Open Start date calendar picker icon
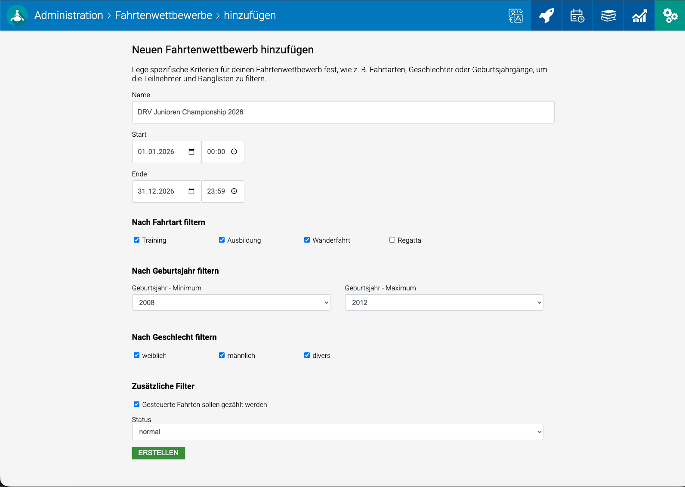685x487 pixels. (x=191, y=152)
